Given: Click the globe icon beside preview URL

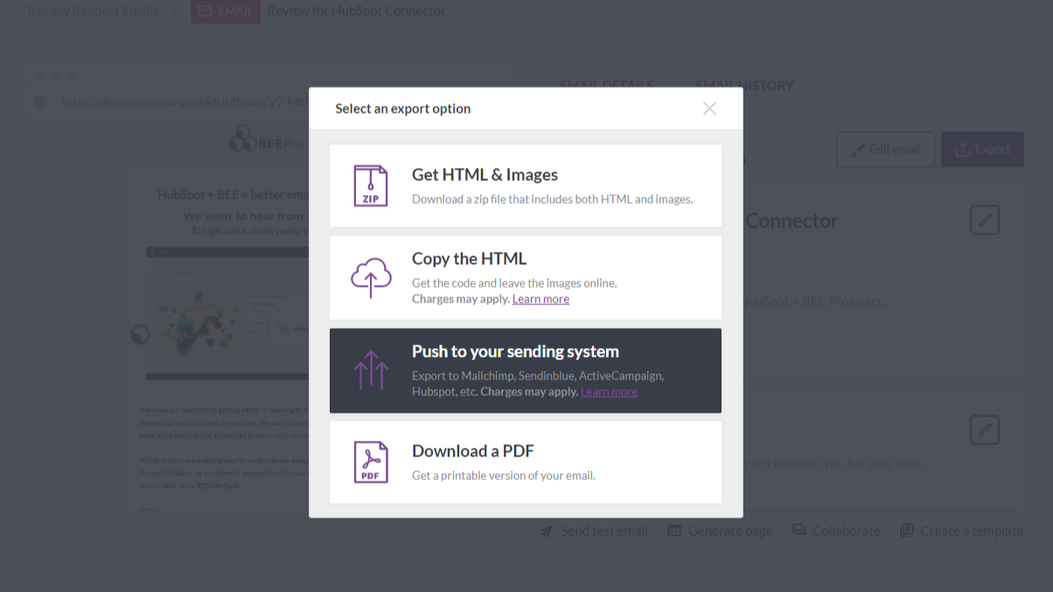Looking at the screenshot, I should coord(40,102).
